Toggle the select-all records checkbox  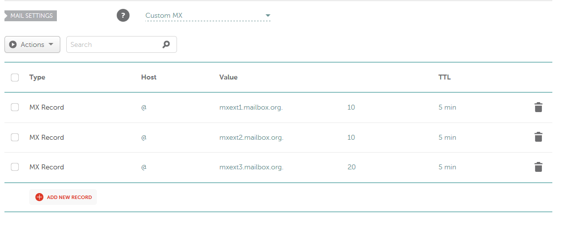[15, 78]
